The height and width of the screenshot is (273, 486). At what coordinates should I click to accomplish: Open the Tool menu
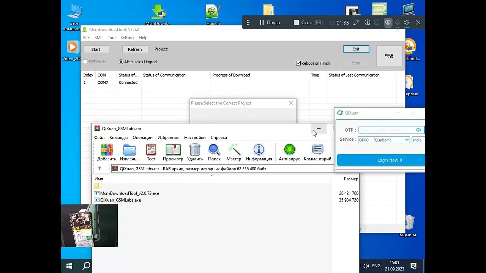[112, 38]
